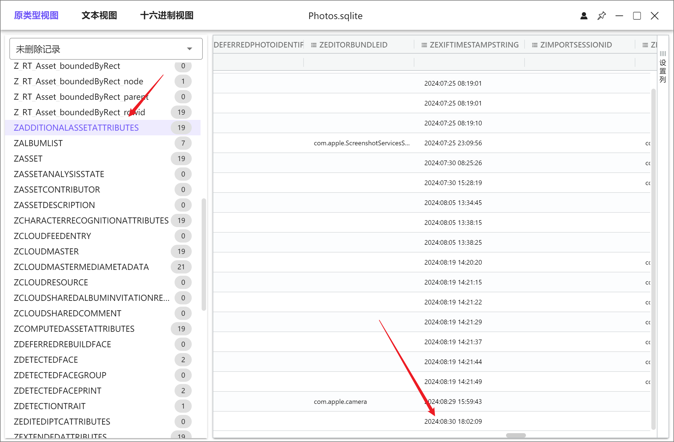
Task: Open the ZALBUMLIST table
Action: [x=38, y=143]
